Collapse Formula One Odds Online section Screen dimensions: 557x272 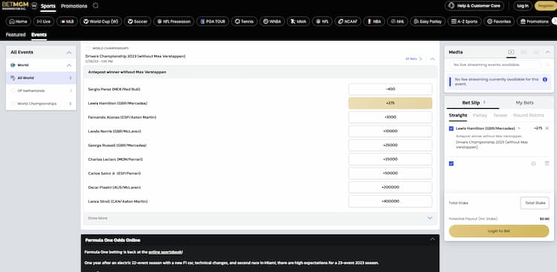pos(432,240)
